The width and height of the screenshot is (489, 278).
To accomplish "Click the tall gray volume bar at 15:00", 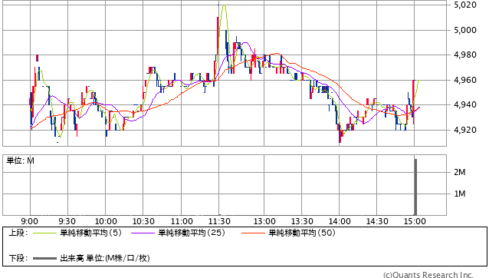I will click(415, 187).
